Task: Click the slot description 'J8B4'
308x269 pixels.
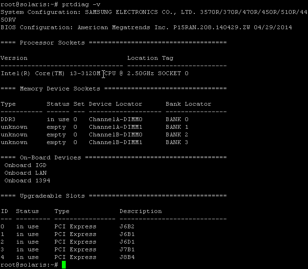Action: pos(127,257)
